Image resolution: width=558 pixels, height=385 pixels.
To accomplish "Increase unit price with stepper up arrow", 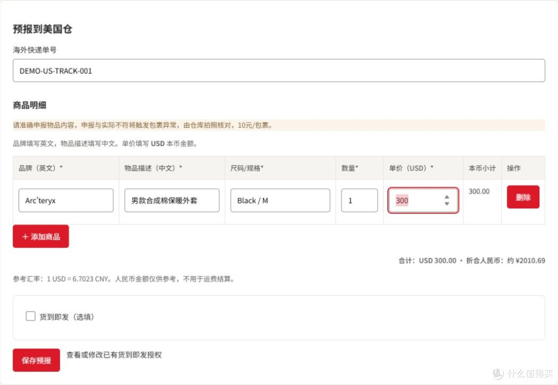I will point(446,197).
